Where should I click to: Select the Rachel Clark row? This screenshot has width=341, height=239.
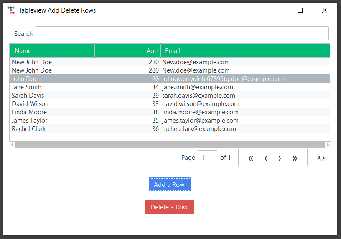170,129
